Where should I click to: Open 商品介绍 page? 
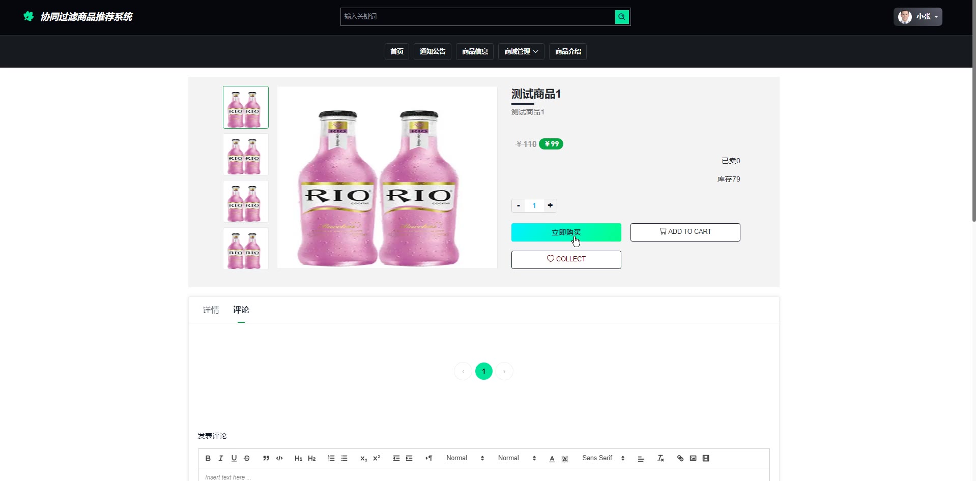[x=568, y=51]
